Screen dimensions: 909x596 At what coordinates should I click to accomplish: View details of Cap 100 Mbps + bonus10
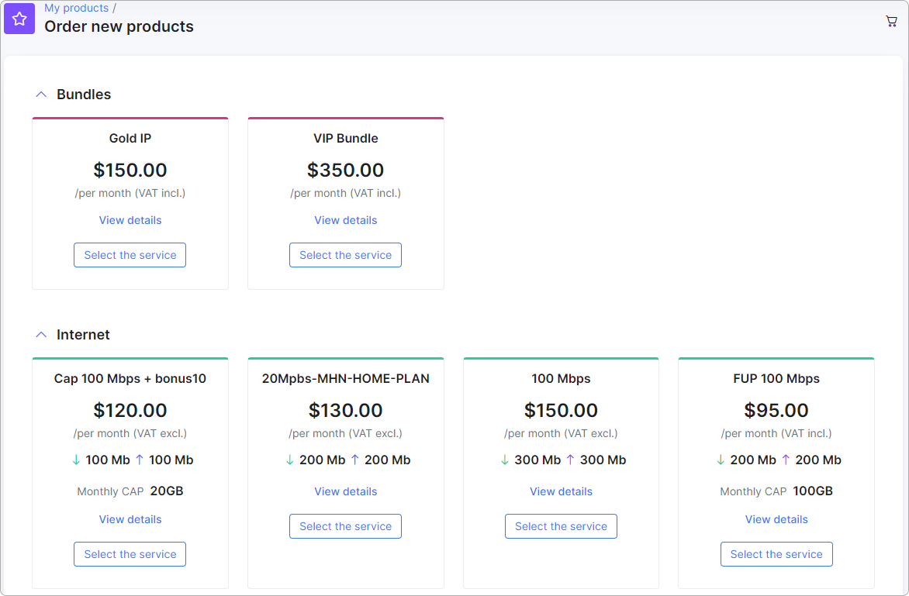[x=130, y=519]
